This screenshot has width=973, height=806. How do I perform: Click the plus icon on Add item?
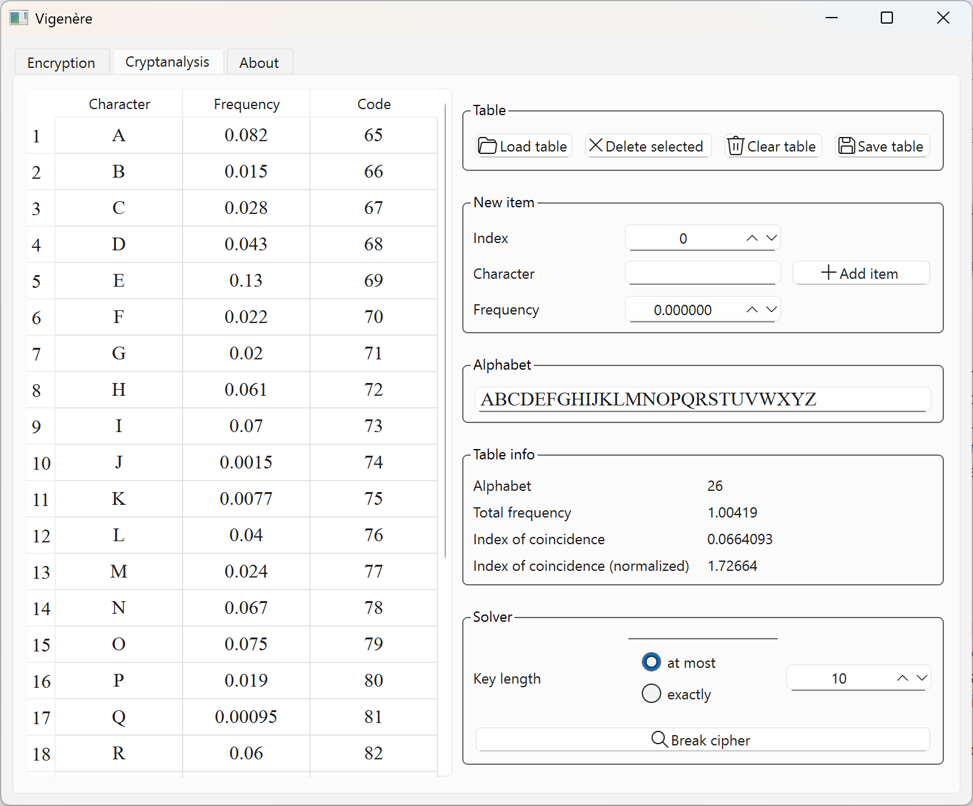pos(829,273)
